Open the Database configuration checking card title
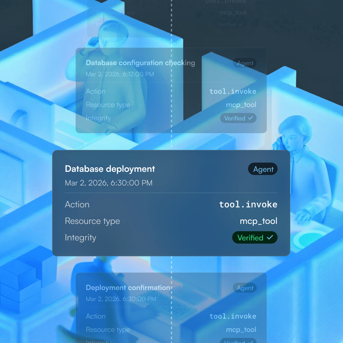Screen dimensions: 343x343 point(140,63)
